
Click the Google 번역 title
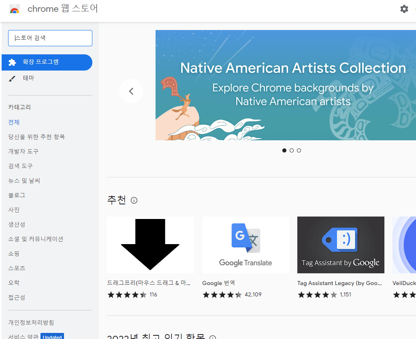pos(219,283)
